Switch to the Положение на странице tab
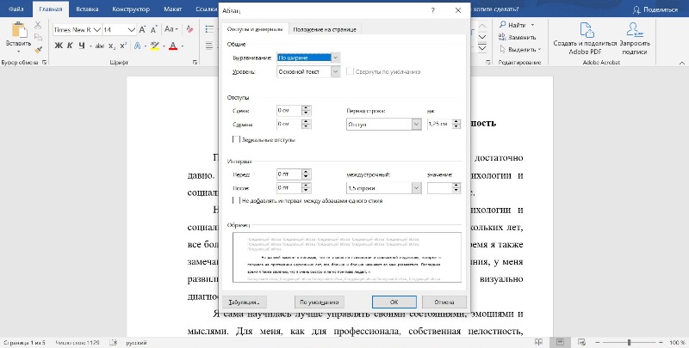 (x=325, y=30)
